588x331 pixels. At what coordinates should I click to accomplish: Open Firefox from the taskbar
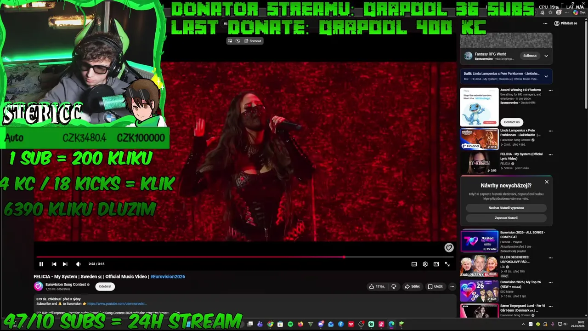point(300,324)
